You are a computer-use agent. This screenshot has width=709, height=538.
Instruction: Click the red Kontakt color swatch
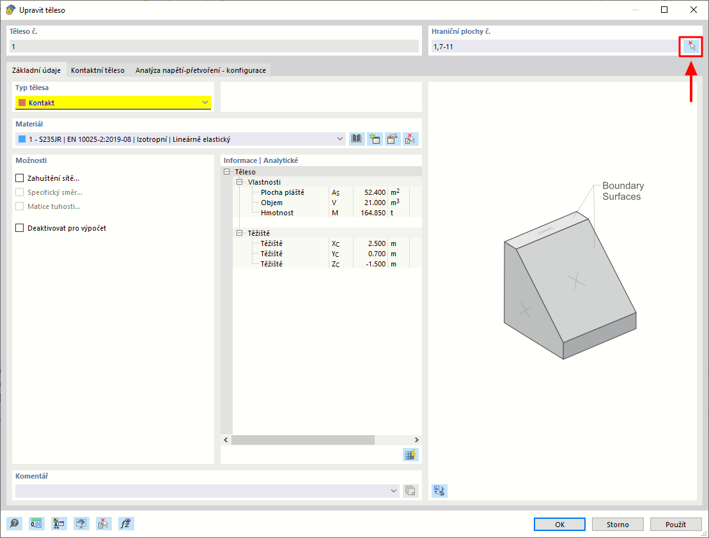[22, 103]
